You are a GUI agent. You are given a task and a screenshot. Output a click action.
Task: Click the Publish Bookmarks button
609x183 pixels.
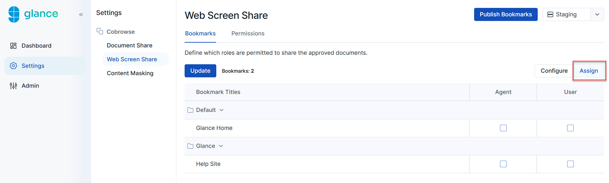[x=505, y=14]
